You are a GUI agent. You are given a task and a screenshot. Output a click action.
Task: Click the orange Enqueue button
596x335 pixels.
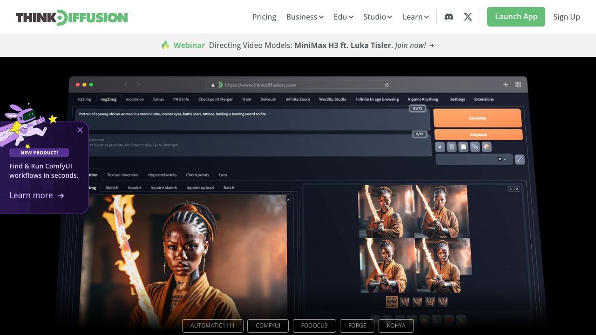[478, 134]
